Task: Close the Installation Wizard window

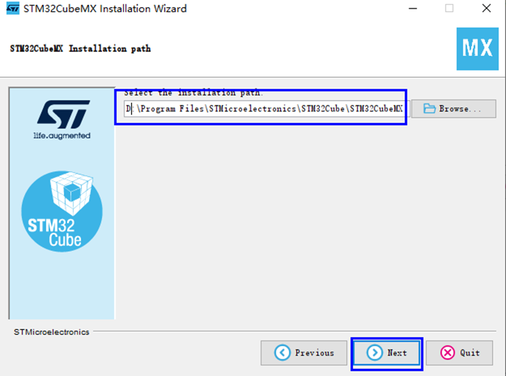Action: [x=486, y=8]
